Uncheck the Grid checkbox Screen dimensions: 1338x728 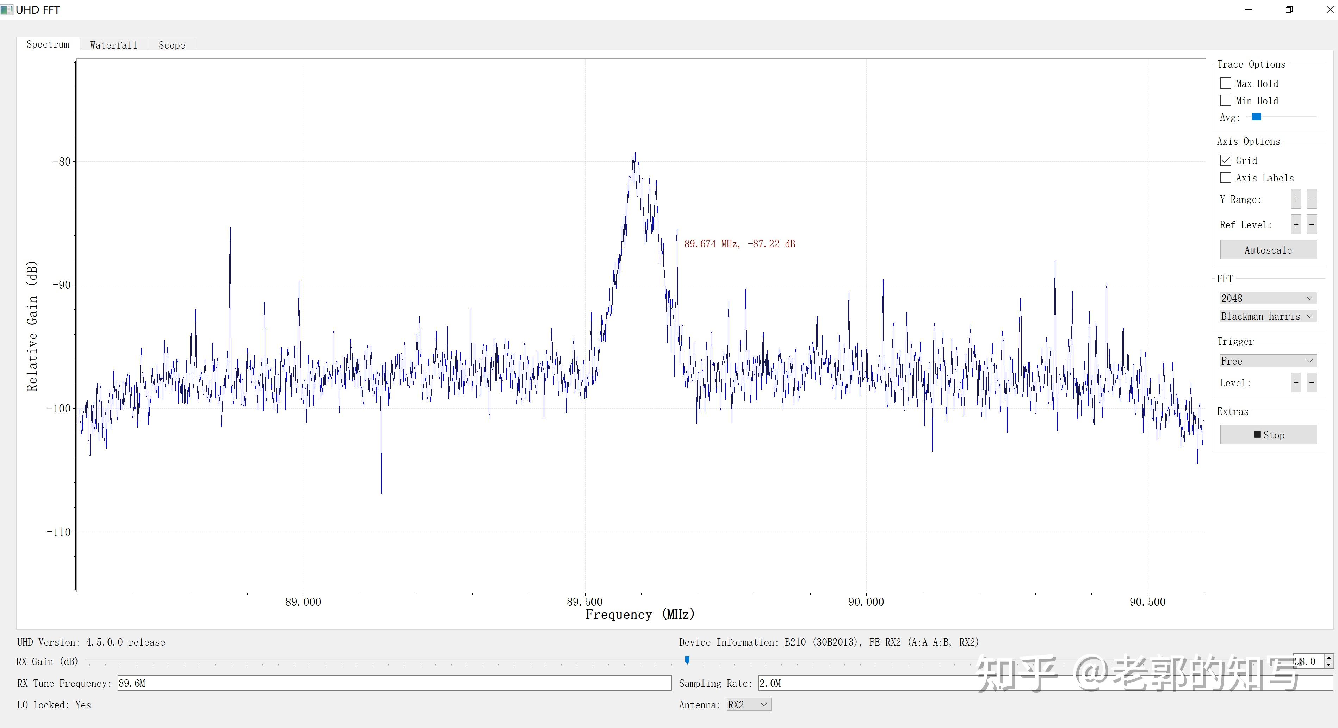(x=1225, y=161)
